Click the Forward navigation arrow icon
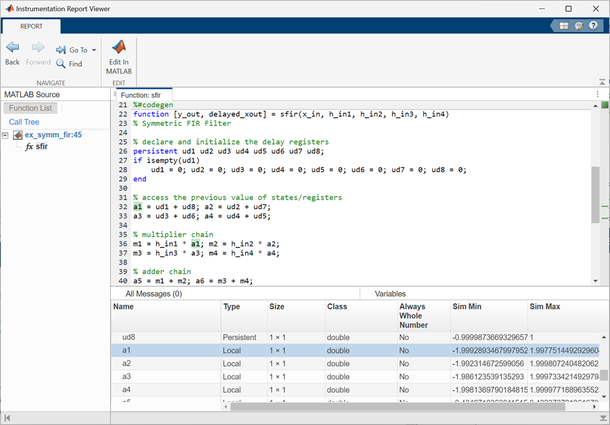610x425 pixels. (x=38, y=48)
